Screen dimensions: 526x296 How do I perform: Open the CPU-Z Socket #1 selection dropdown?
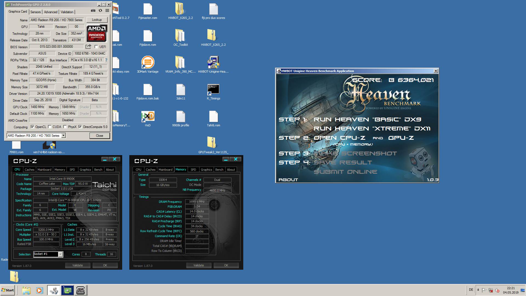[x=60, y=254]
